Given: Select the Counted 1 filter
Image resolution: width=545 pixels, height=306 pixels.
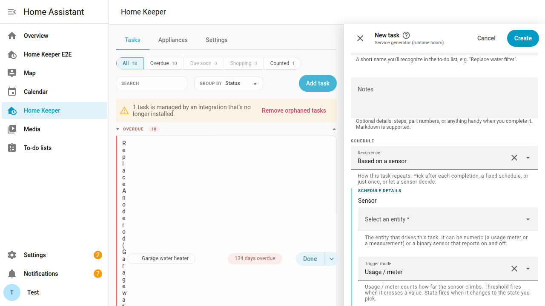Looking at the screenshot, I should pyautogui.click(x=282, y=63).
